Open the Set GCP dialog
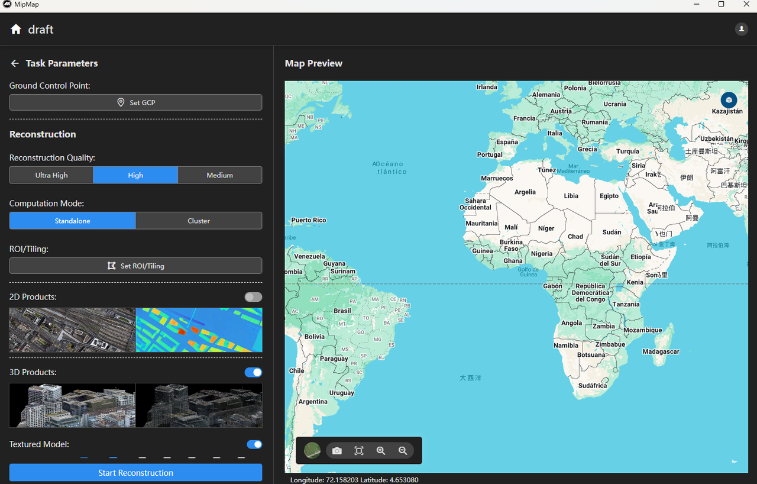Image resolution: width=757 pixels, height=484 pixels. tap(135, 102)
